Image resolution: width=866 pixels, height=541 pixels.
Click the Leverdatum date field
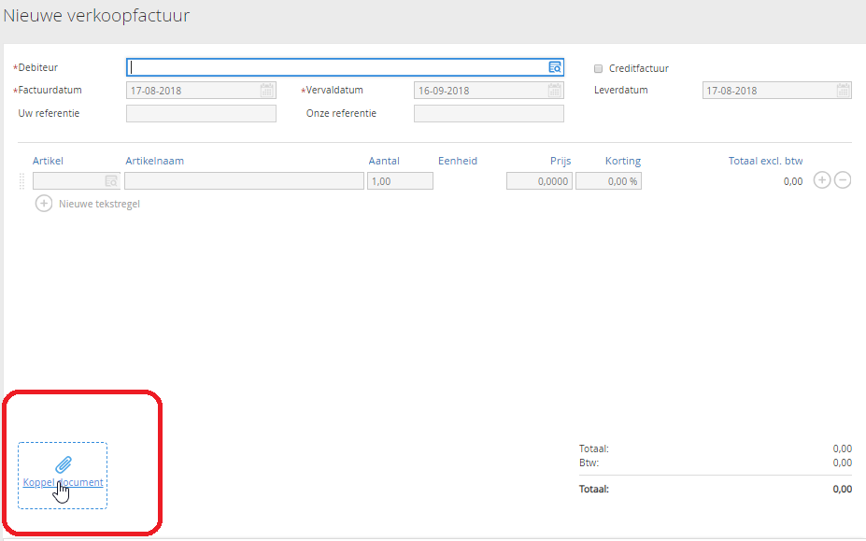coord(777,90)
